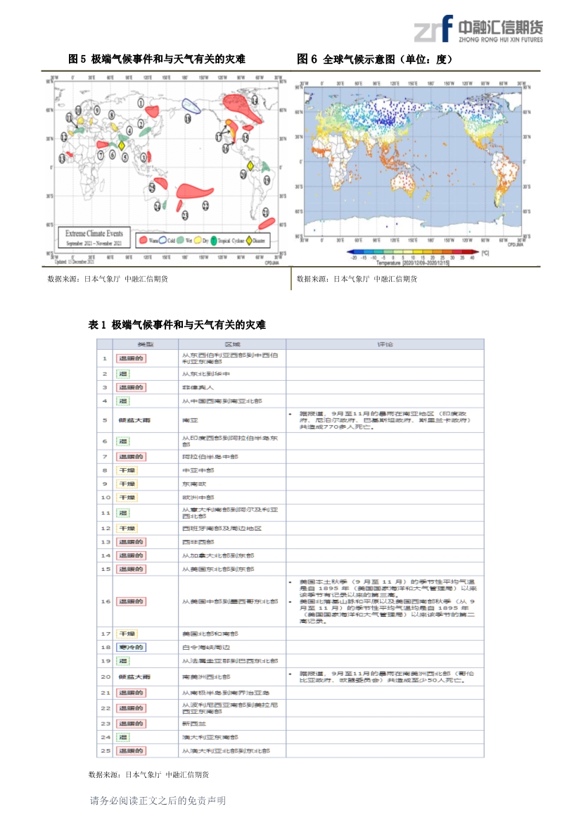Click the 图 6 全球气候示意图 figure title
This screenshot has width=581, height=823.
point(374,59)
